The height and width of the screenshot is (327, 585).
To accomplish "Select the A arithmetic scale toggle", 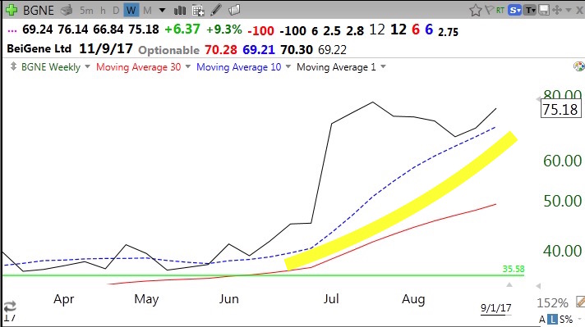I will pos(542,319).
